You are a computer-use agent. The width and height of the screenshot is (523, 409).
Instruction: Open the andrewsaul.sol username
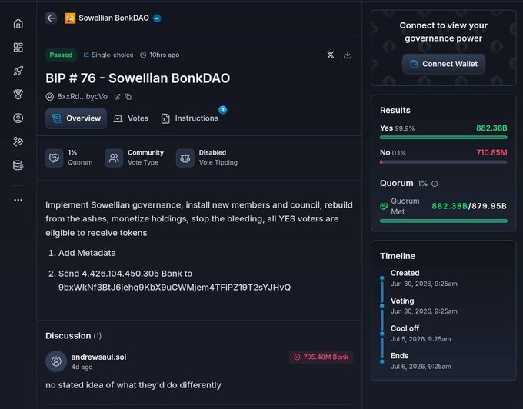(x=98, y=357)
